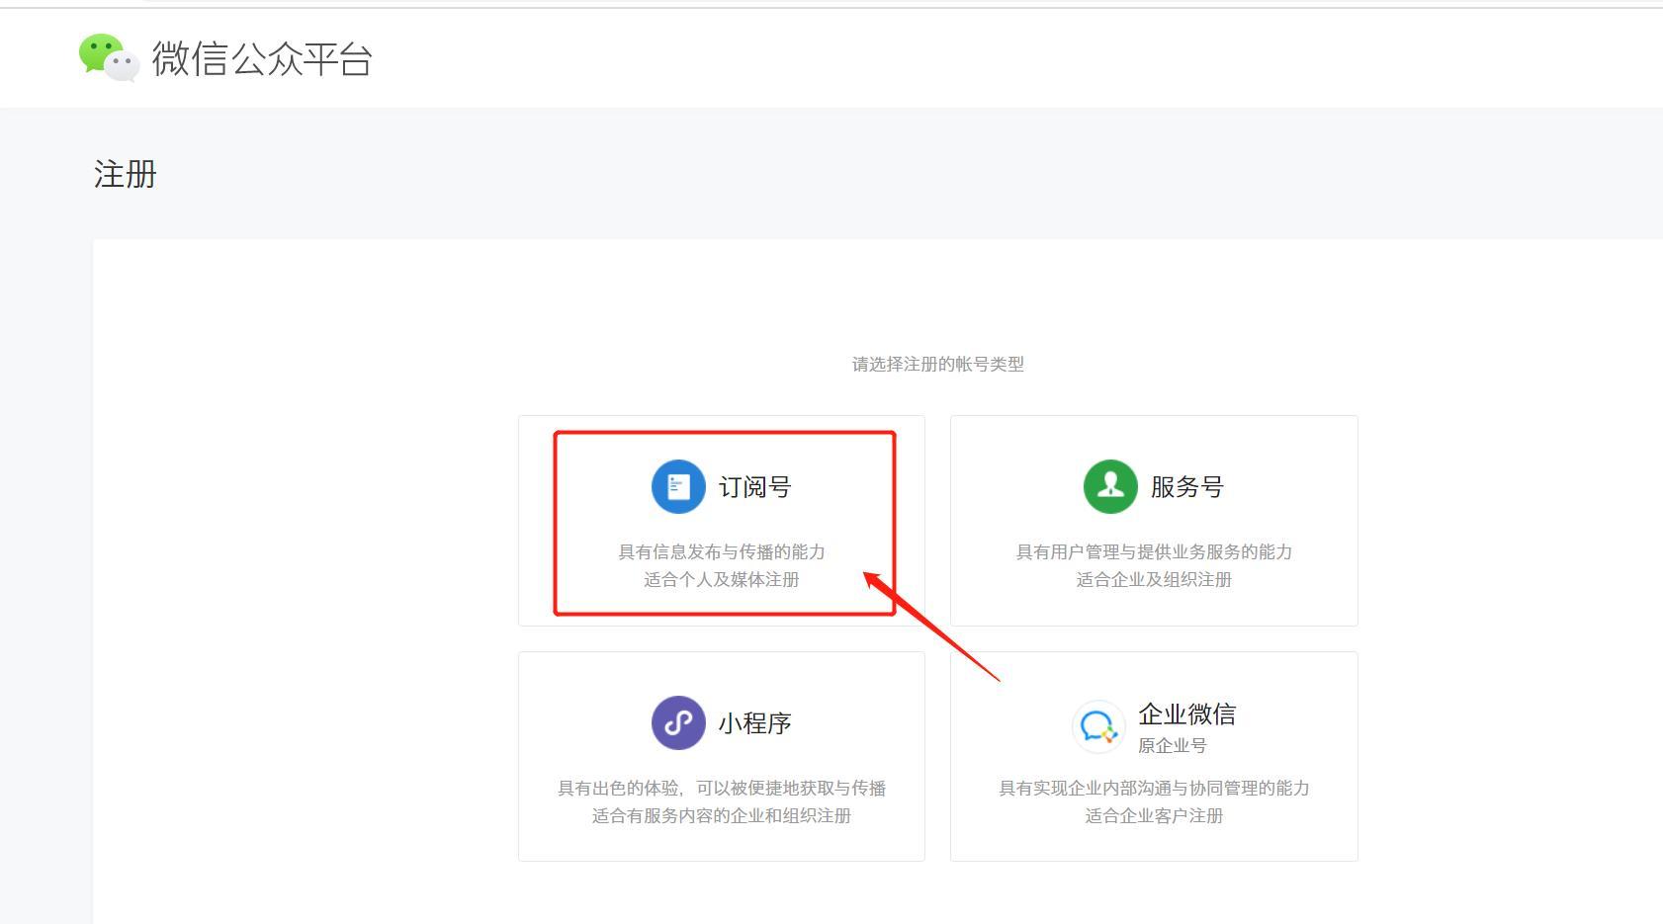Click the text 适合有服务内容的企业和组织注册
The height and width of the screenshot is (924, 1663).
[x=722, y=815]
